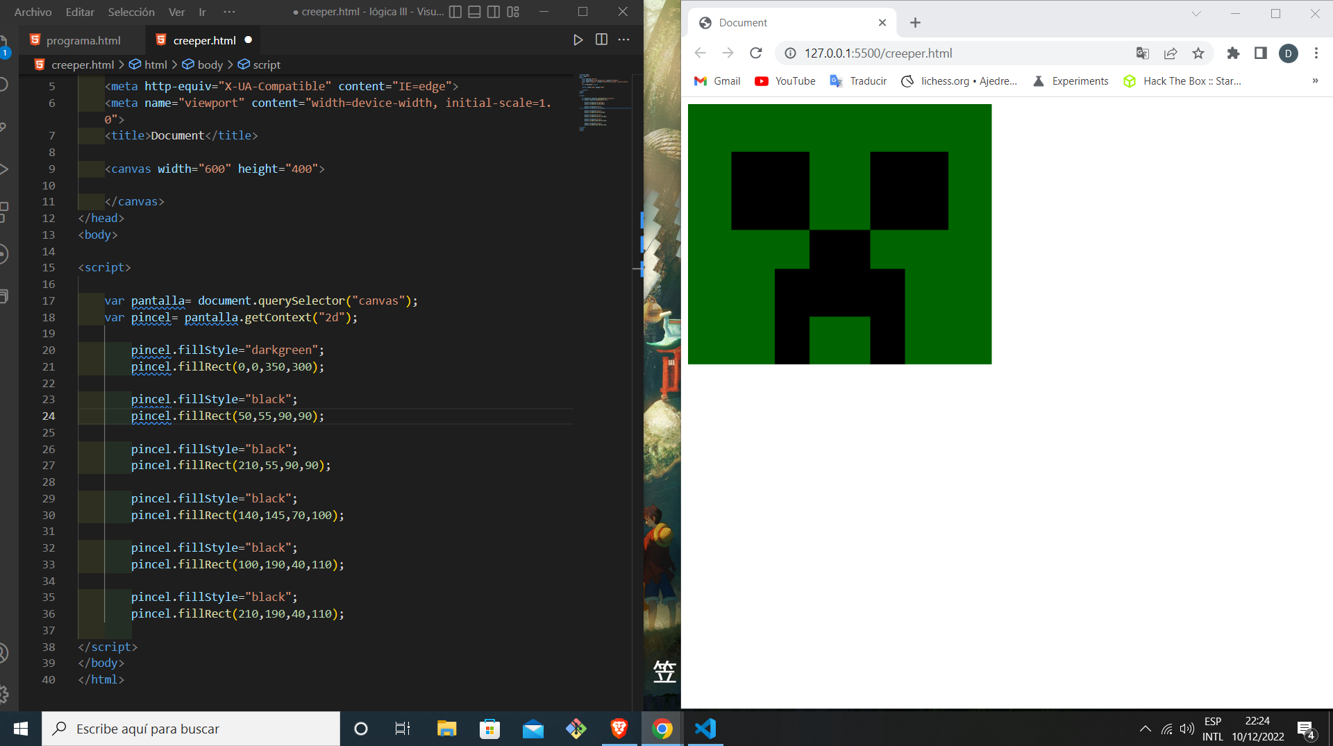Toggle secondary sidebar layout icon

pyautogui.click(x=494, y=12)
